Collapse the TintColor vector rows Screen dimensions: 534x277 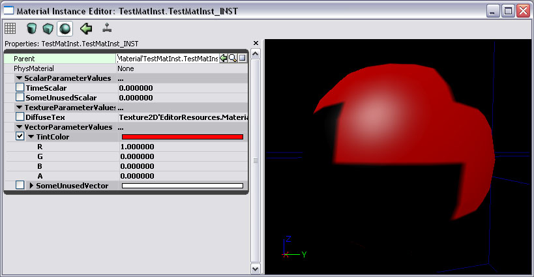[x=31, y=137]
